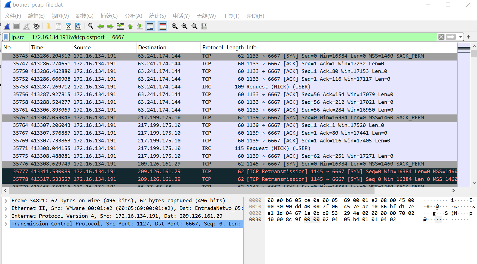Screen dimensions: 477x264
Task: Click into the display filter text field
Action: click(223, 37)
